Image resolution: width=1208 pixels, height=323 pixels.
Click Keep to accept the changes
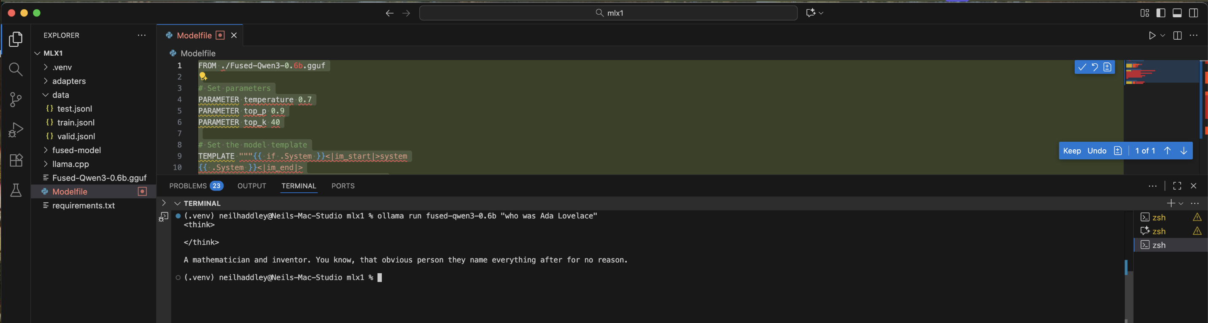coord(1071,151)
